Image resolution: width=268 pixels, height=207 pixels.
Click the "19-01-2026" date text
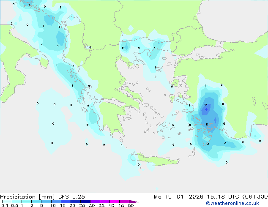tap(184, 197)
